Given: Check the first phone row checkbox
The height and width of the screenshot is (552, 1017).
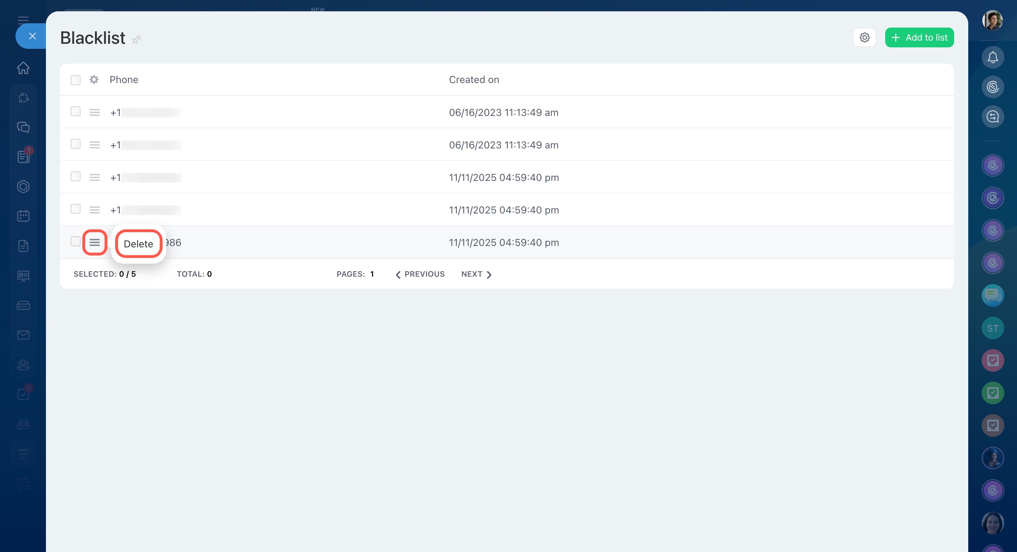Looking at the screenshot, I should click(x=75, y=112).
